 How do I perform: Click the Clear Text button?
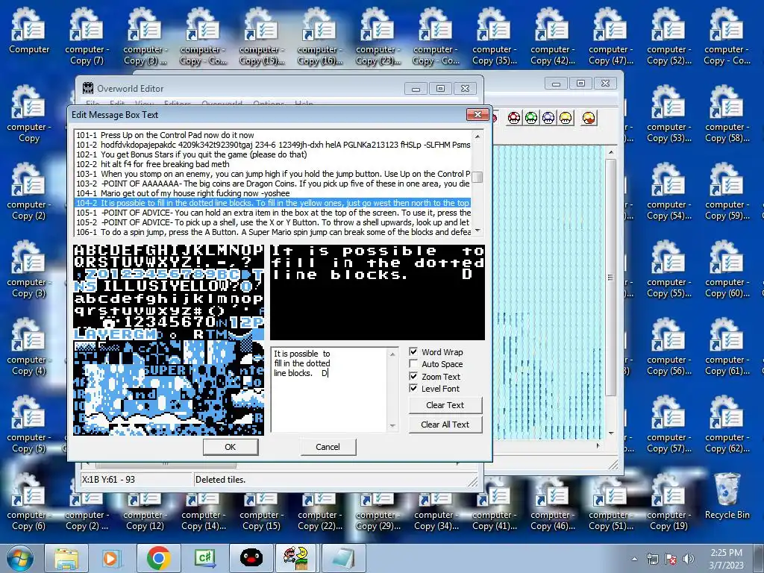tap(445, 405)
